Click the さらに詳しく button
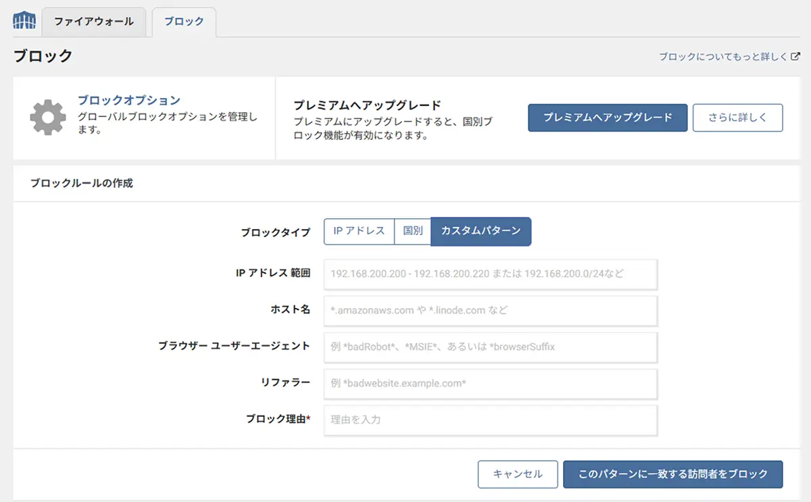This screenshot has height=502, width=811. (x=737, y=118)
